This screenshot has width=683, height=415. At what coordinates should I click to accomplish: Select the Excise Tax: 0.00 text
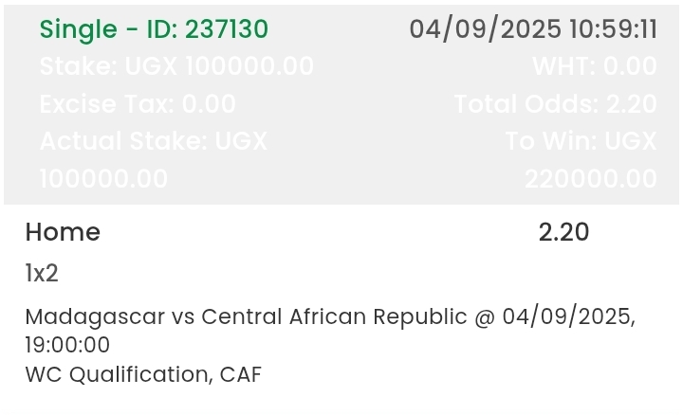[x=138, y=104]
